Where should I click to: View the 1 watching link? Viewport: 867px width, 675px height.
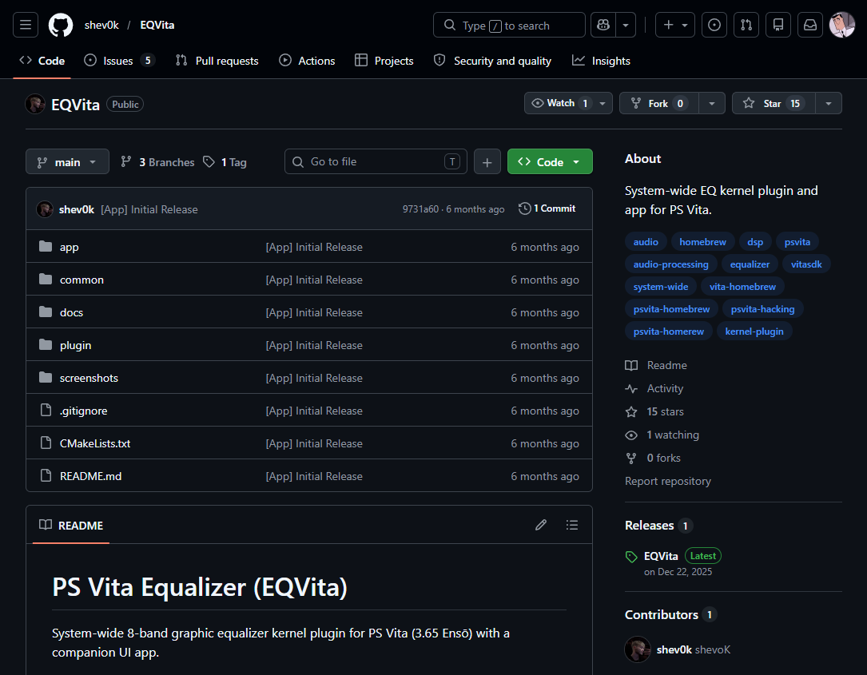[x=662, y=435]
